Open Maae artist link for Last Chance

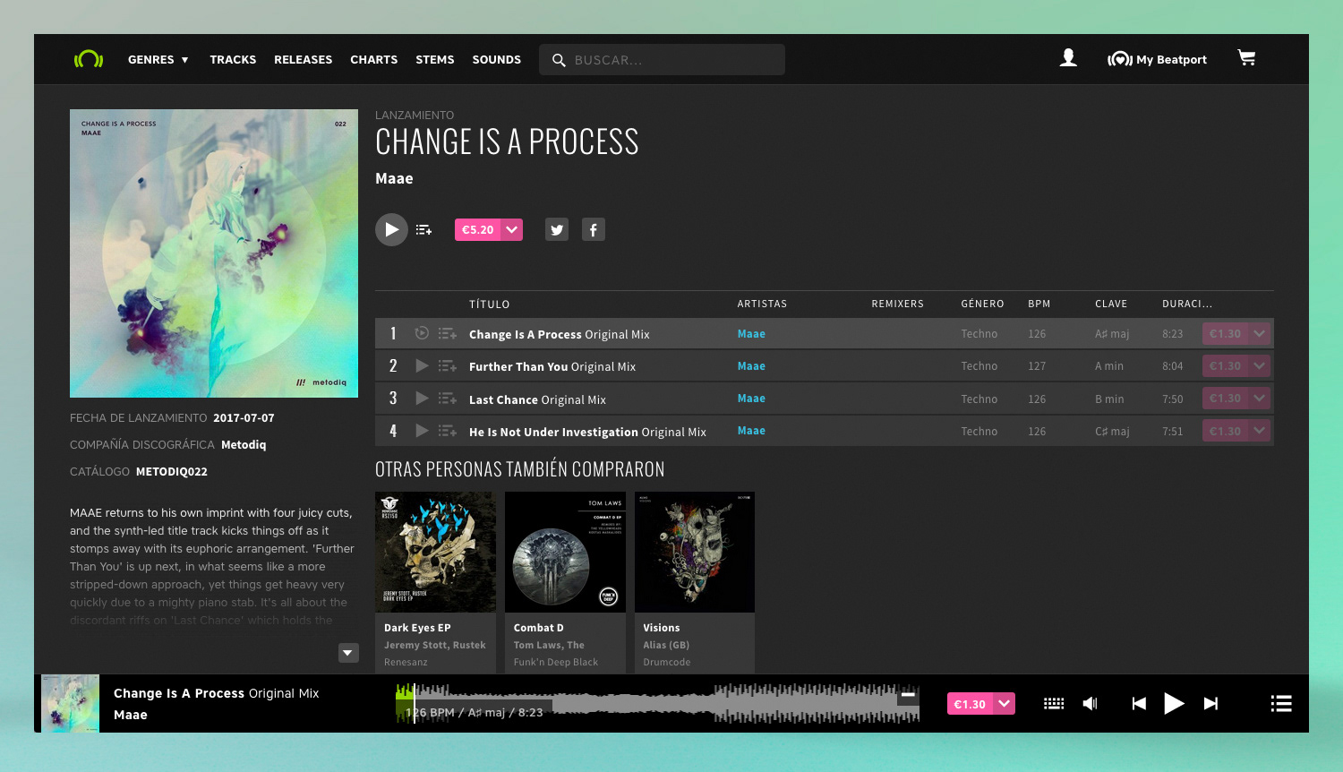751,399
